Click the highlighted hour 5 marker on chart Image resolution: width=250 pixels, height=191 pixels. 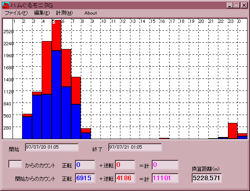coord(53,21)
